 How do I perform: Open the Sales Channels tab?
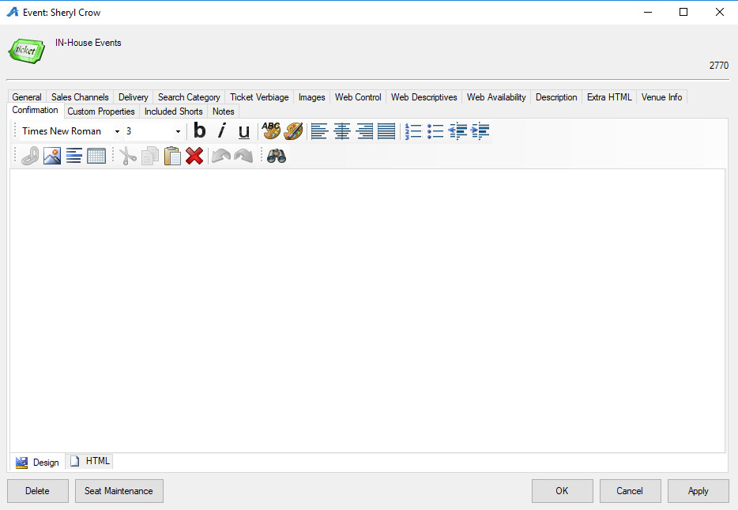point(80,97)
